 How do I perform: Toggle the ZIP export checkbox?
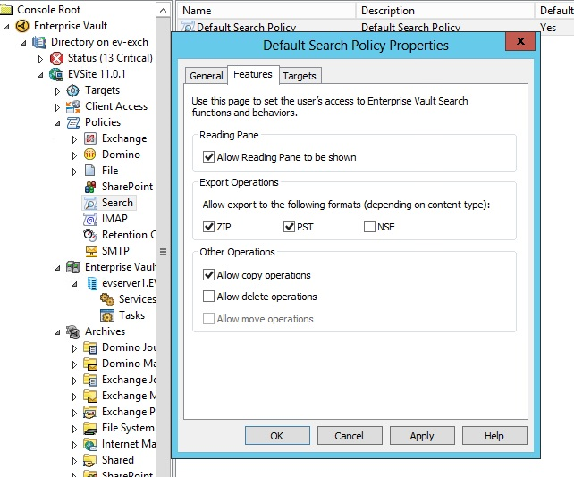(x=208, y=227)
